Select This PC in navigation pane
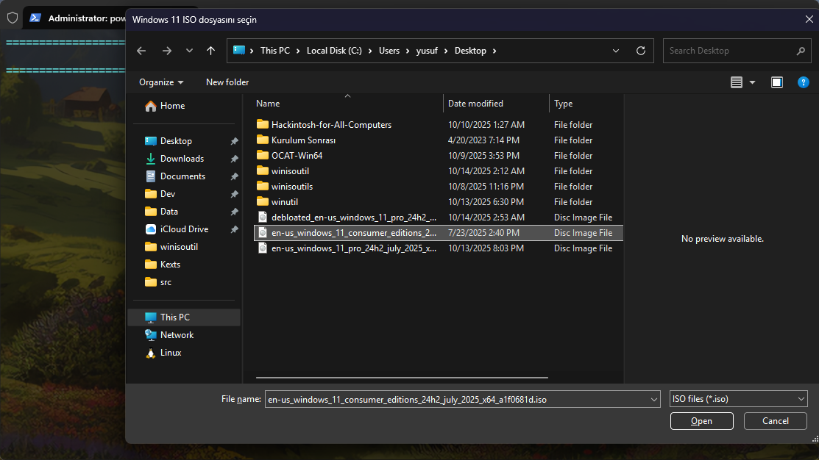This screenshot has width=819, height=460. pos(184,317)
